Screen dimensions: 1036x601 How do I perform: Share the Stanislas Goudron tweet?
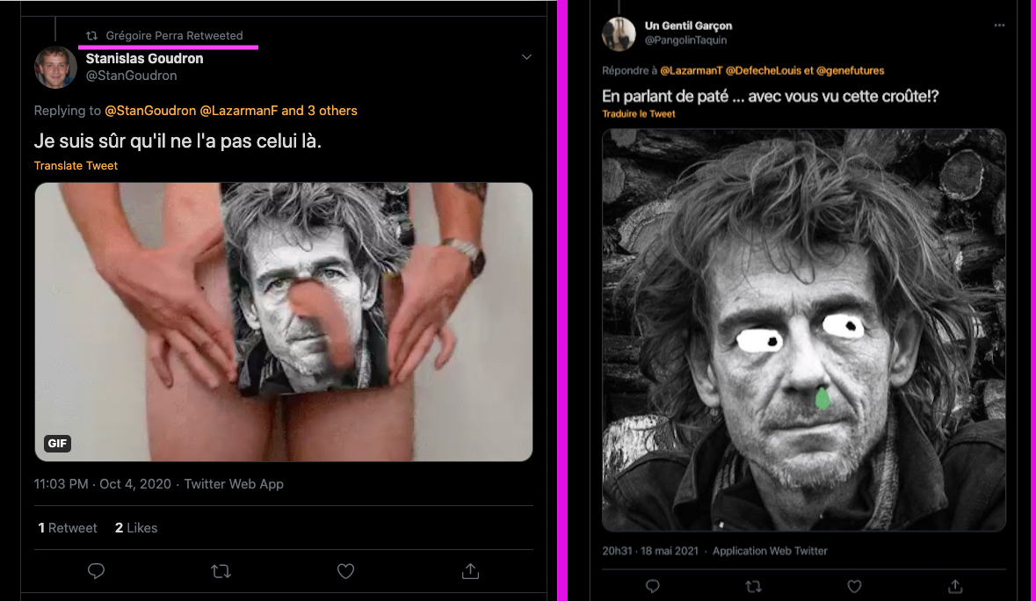(470, 571)
